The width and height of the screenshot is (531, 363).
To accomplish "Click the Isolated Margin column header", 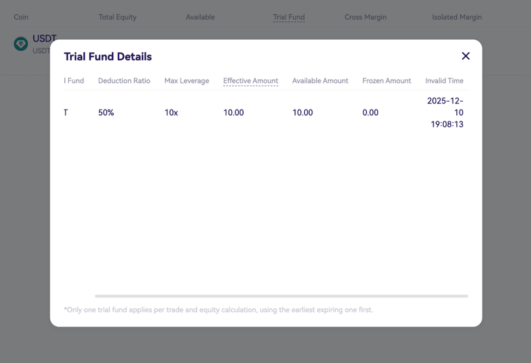I will 456,17.
